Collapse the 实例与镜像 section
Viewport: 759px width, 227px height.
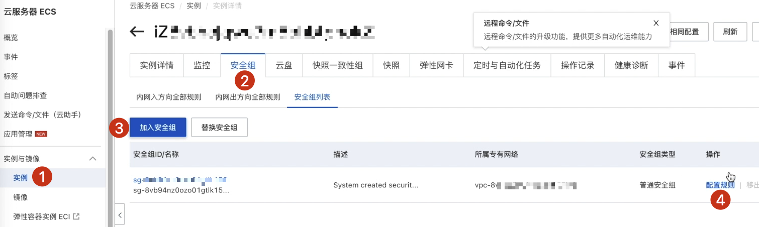(x=92, y=159)
